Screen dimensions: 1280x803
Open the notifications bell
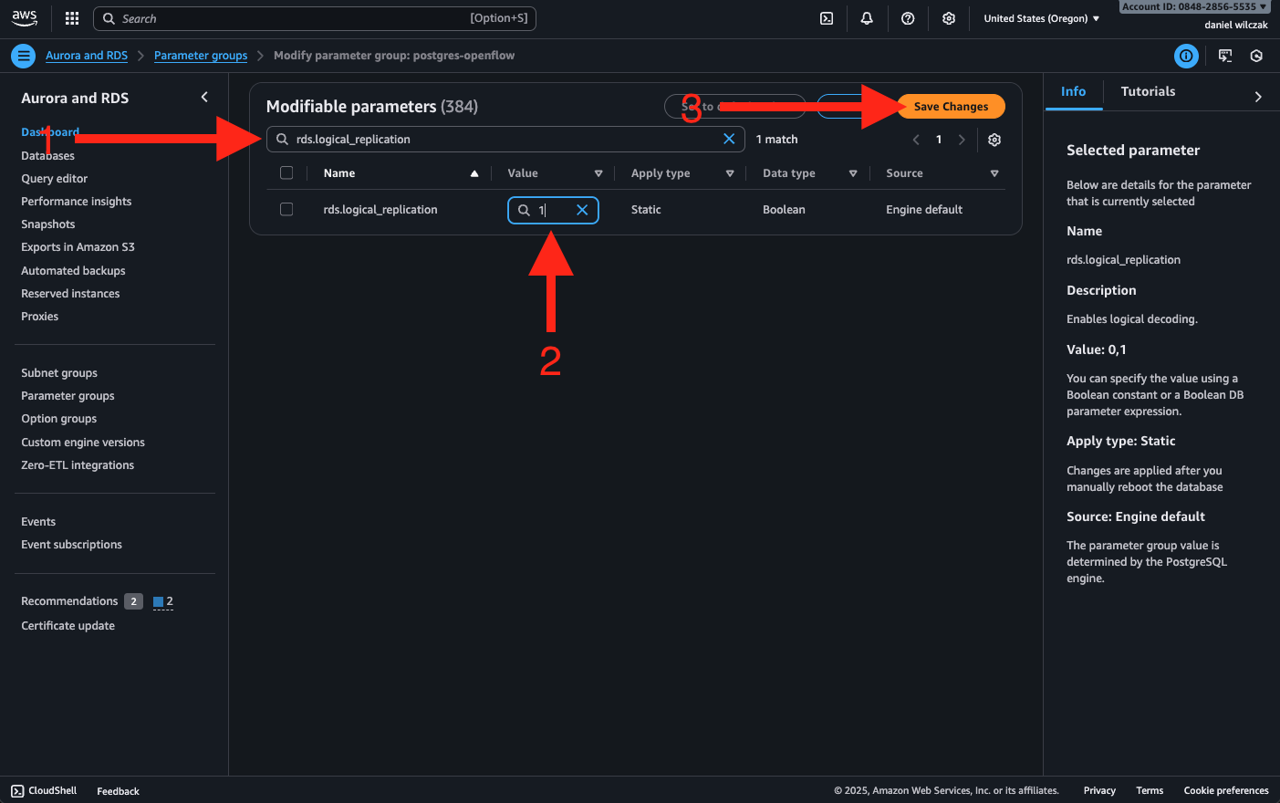pyautogui.click(x=867, y=18)
